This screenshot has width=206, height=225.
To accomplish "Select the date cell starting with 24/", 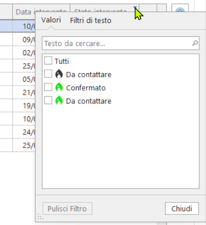I will (24, 132).
